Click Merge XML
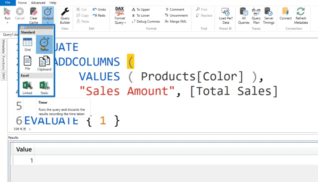Viewport: 318px width, 182px height. (176, 21)
